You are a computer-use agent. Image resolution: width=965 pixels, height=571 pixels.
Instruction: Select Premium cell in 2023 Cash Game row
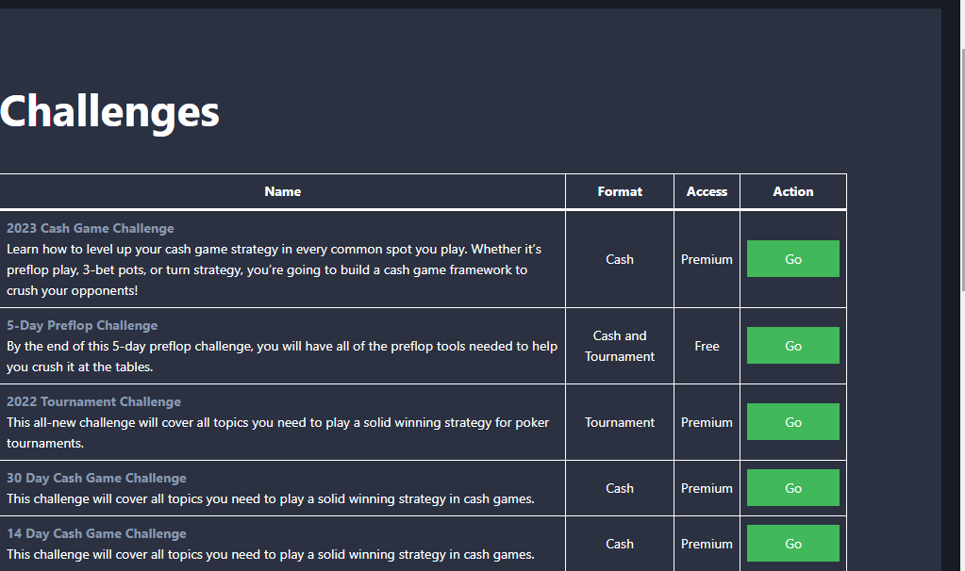tap(707, 259)
